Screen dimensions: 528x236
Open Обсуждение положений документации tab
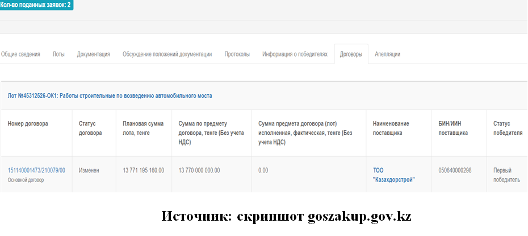point(167,54)
